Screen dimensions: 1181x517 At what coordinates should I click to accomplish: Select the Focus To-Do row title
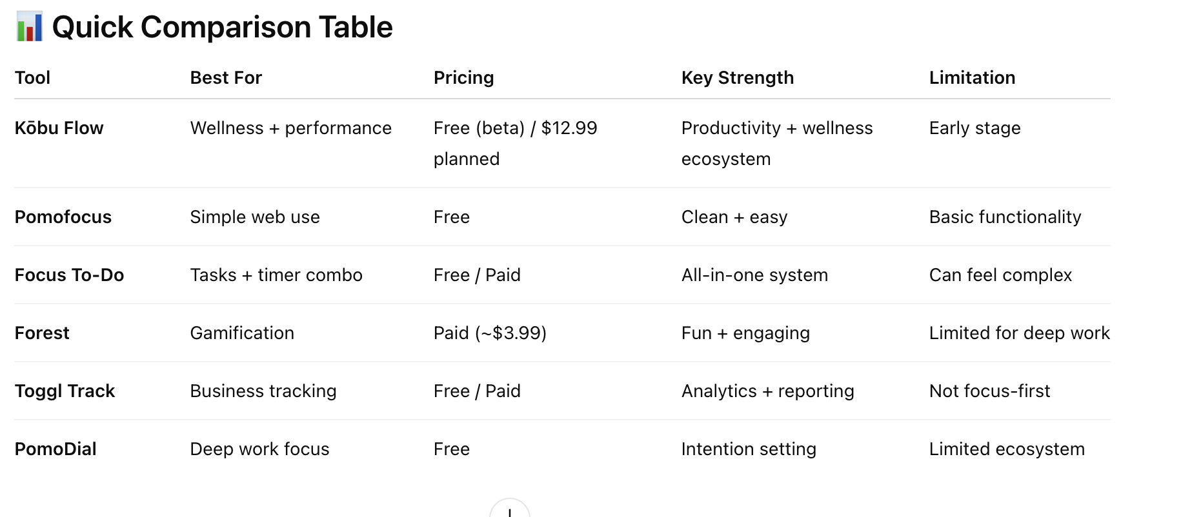69,275
